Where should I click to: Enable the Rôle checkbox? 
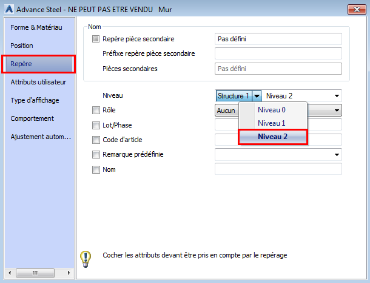pos(96,110)
